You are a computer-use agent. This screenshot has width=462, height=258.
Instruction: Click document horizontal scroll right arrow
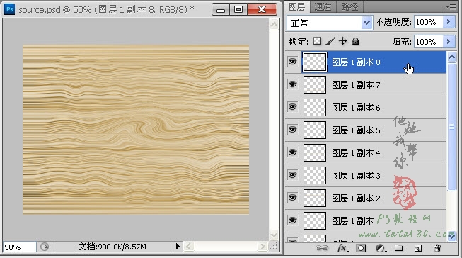[x=262, y=246]
